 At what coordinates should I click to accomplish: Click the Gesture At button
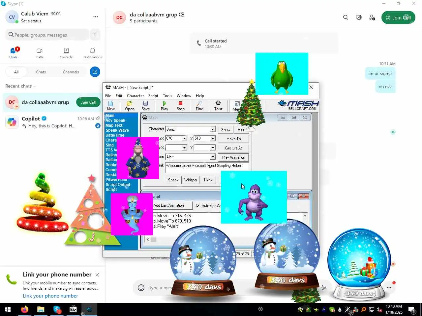click(x=233, y=148)
